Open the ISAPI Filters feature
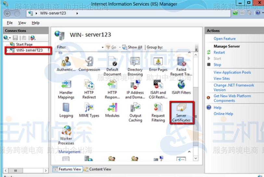264x177 pixels. [x=181, y=87]
